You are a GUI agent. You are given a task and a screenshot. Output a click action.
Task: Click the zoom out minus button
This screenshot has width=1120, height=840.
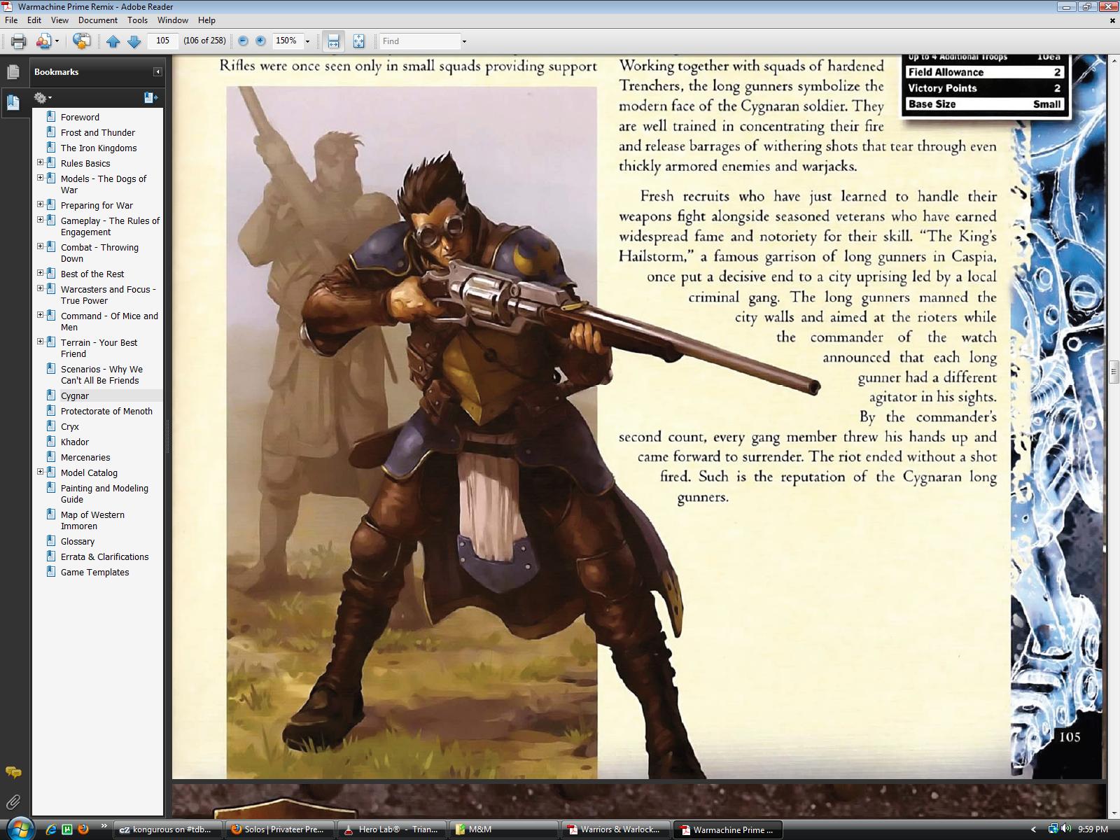[x=243, y=41]
